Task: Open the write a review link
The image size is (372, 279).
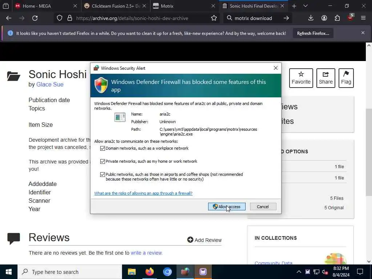Action: pyautogui.click(x=146, y=253)
